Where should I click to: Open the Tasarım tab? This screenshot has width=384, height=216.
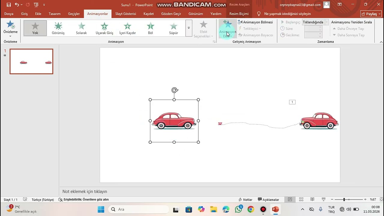[55, 14]
